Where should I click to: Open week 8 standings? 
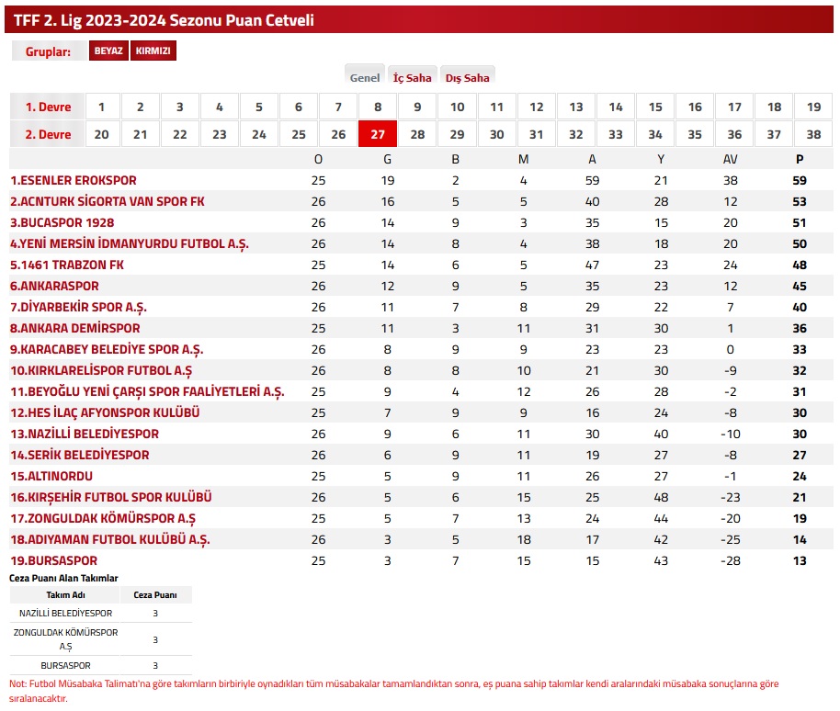[x=378, y=107]
